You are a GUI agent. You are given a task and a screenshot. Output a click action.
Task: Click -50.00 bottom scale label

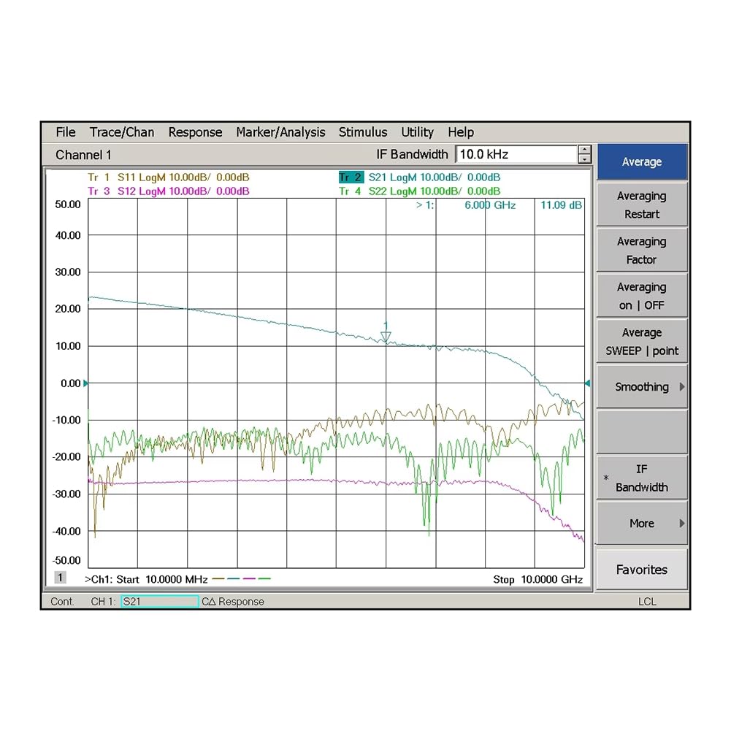(66, 560)
